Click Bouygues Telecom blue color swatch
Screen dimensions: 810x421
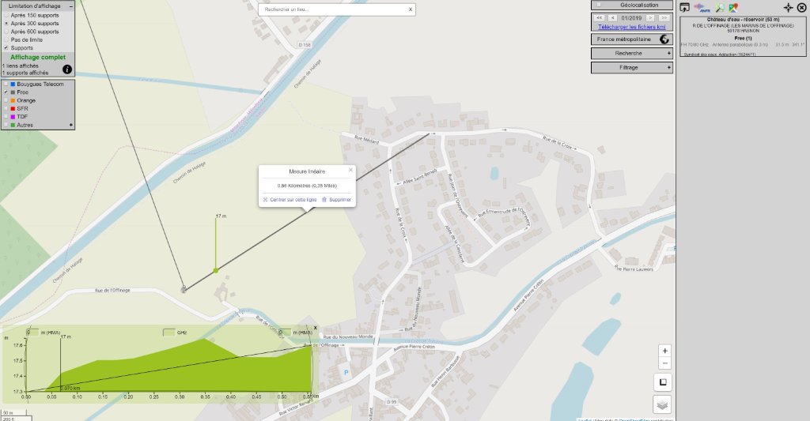pyautogui.click(x=13, y=84)
